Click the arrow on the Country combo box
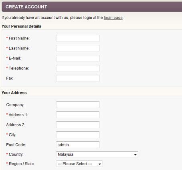 pyautogui.click(x=135, y=154)
